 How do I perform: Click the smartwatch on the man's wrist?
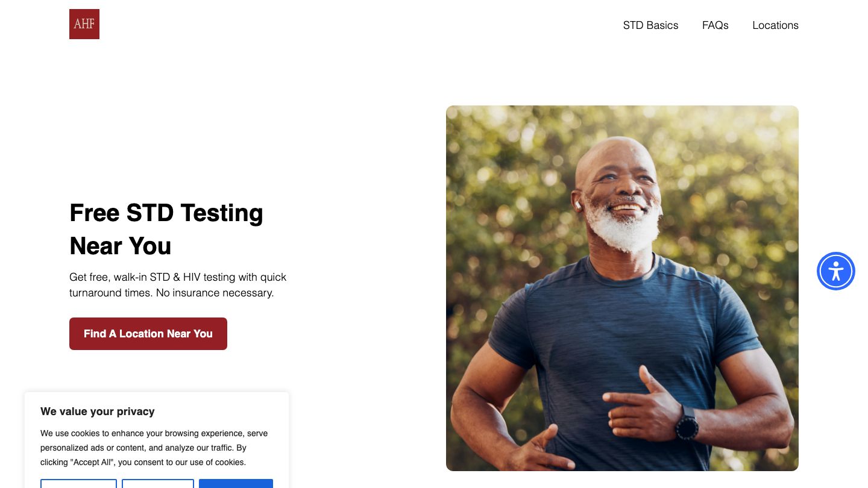pyautogui.click(x=687, y=423)
